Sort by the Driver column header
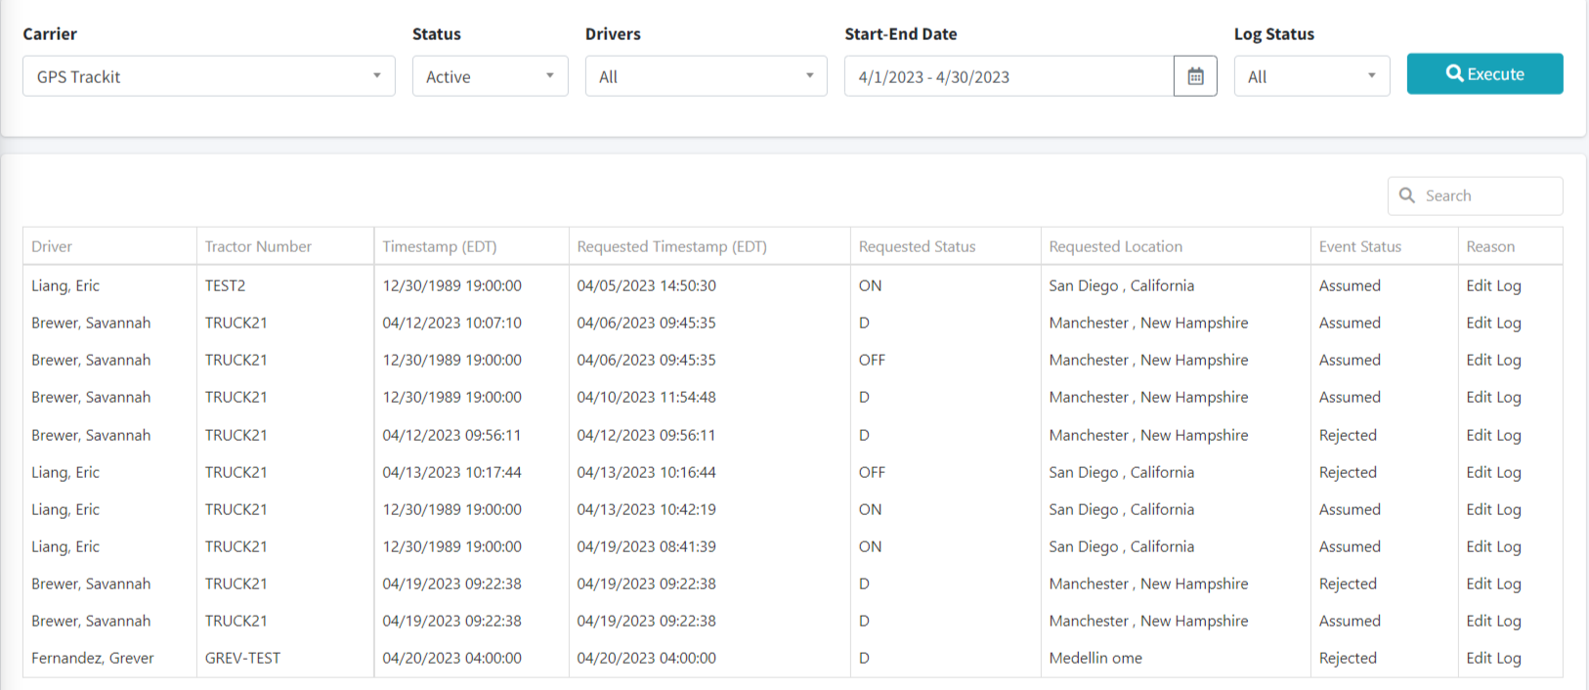The height and width of the screenshot is (690, 1589). [109, 246]
